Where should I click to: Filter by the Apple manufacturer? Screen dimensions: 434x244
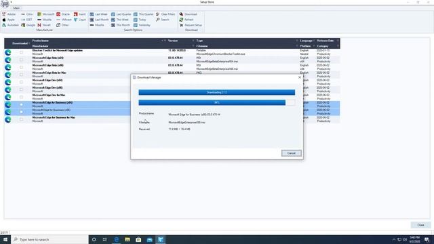click(x=8, y=20)
